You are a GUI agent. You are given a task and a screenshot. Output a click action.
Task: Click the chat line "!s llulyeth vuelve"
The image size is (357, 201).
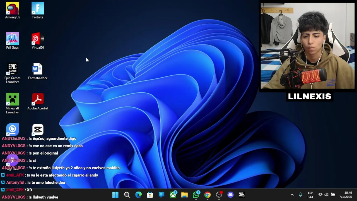tap(43, 197)
